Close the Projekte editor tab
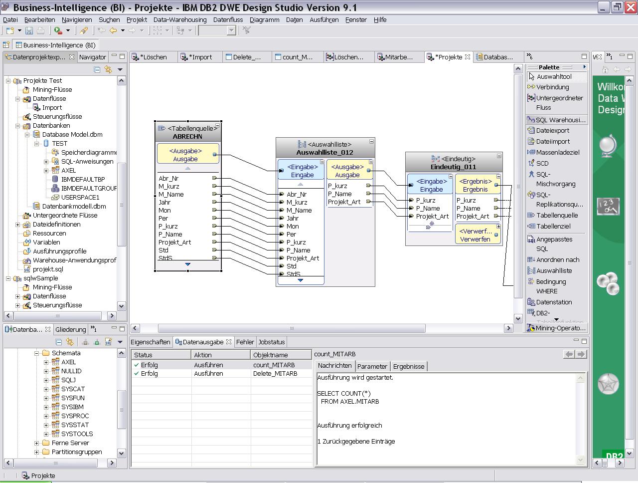This screenshot has width=638, height=483. [x=468, y=57]
